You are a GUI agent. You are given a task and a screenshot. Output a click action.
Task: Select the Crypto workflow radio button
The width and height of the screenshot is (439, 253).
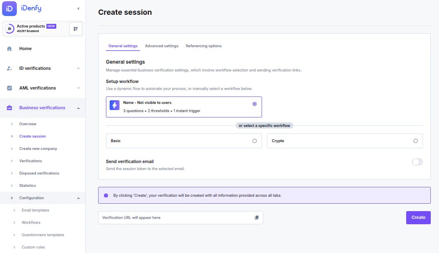pyautogui.click(x=415, y=140)
